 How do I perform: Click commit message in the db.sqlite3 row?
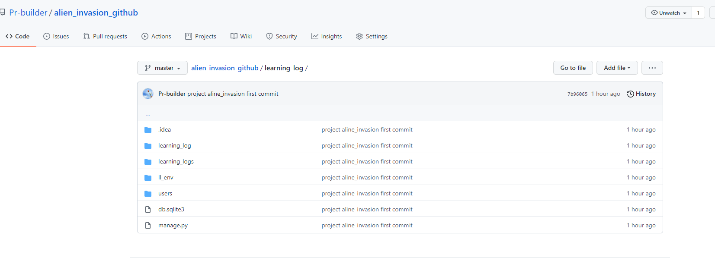point(367,209)
